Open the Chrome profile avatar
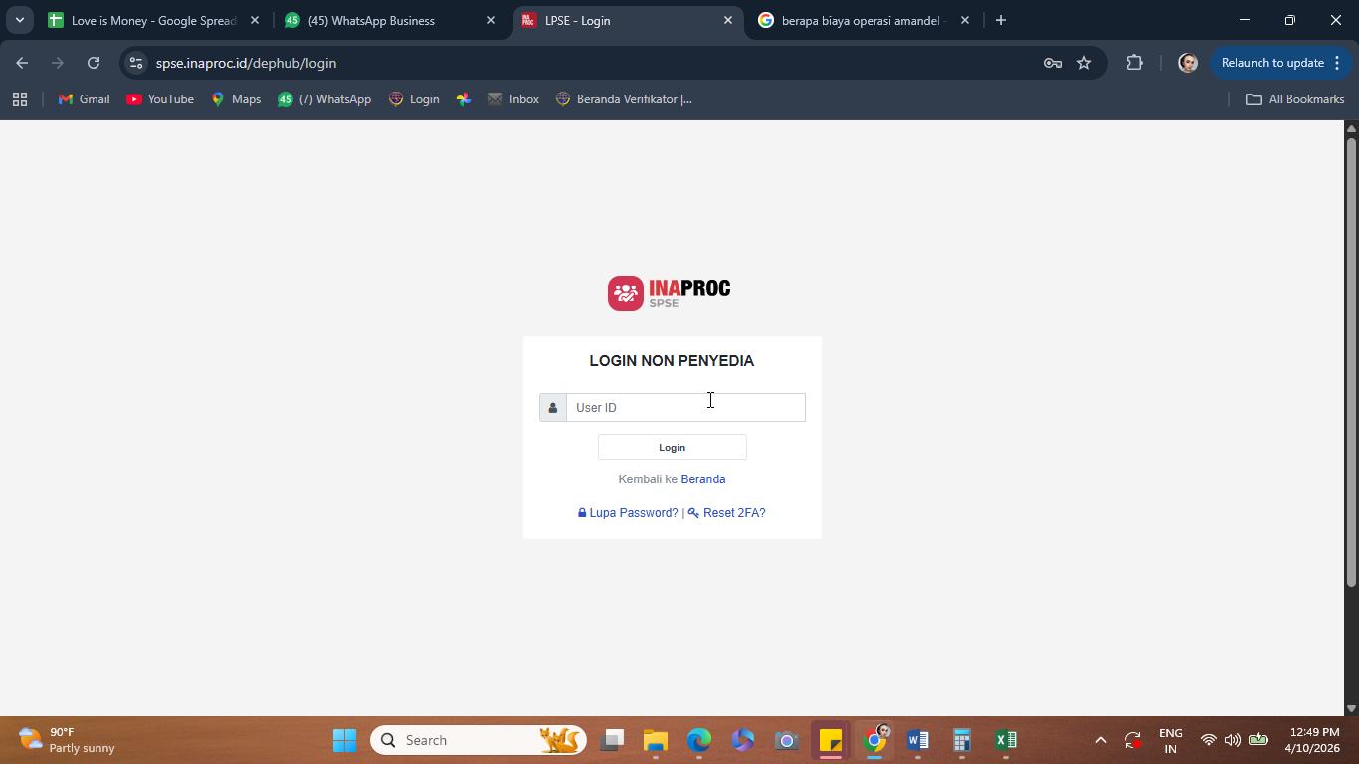The width and height of the screenshot is (1359, 764). pos(1187,63)
